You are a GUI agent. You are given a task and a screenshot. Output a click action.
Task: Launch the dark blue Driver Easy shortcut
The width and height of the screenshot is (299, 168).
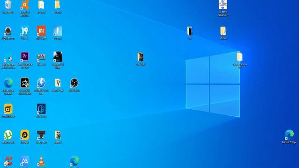[x=41, y=109]
